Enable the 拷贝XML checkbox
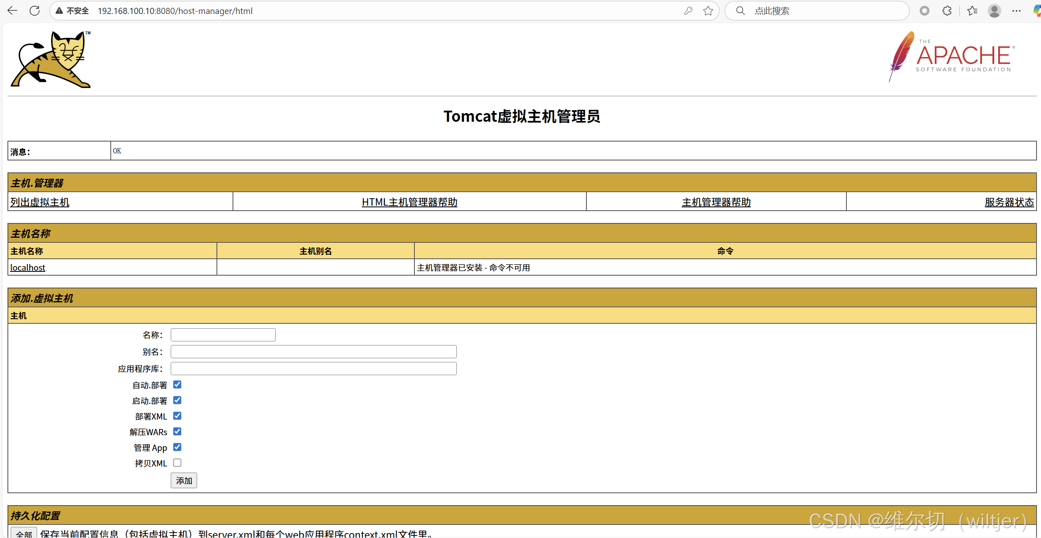 177,463
